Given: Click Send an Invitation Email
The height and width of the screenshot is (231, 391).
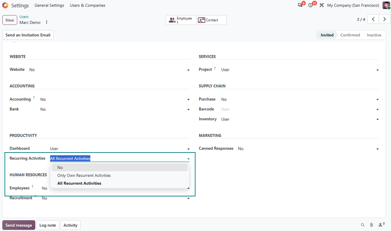Looking at the screenshot, I should click(x=28, y=35).
